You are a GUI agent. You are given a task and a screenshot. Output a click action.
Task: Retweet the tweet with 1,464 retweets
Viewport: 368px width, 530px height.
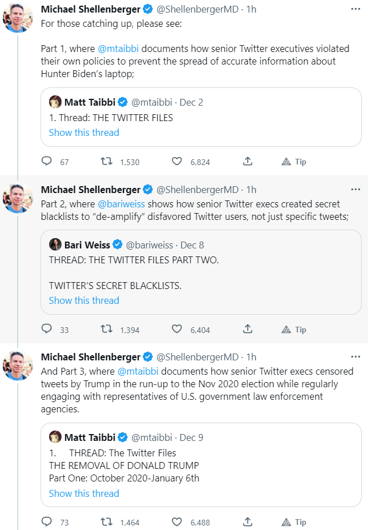106,522
